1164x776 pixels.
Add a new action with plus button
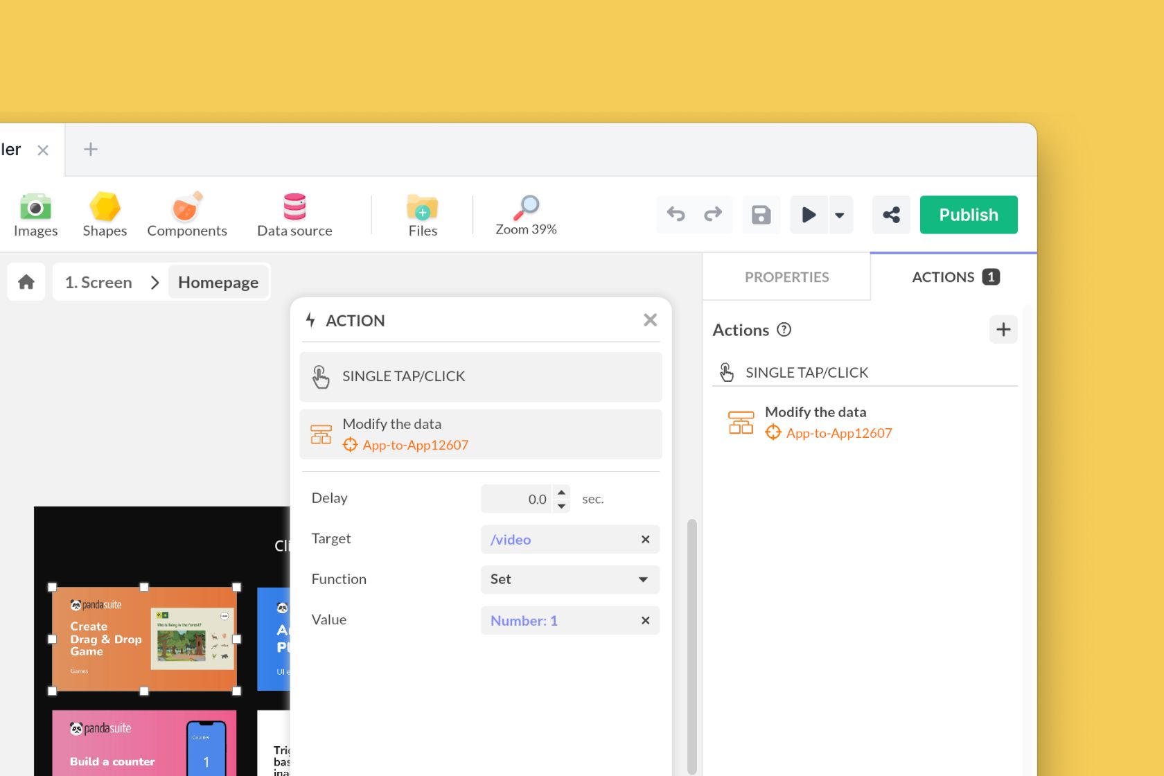1003,330
